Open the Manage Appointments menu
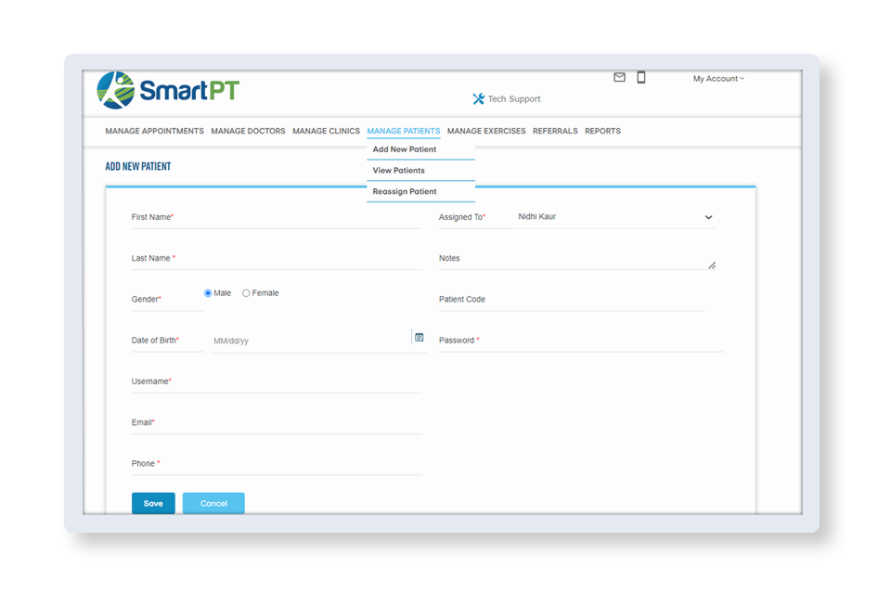Screen dimensions: 891x593 (x=154, y=131)
